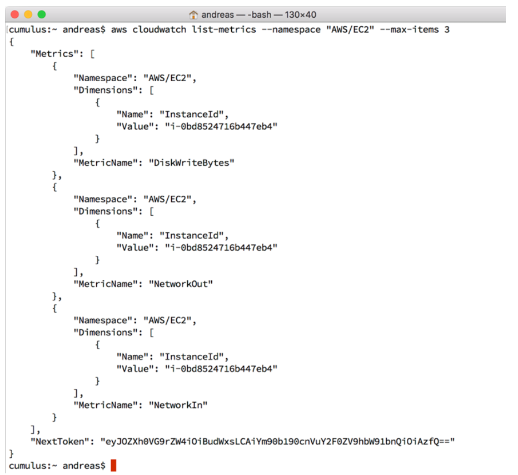Click the instance ID value above DiskWriteBytes
This screenshot has height=475, width=518.
click(x=221, y=127)
